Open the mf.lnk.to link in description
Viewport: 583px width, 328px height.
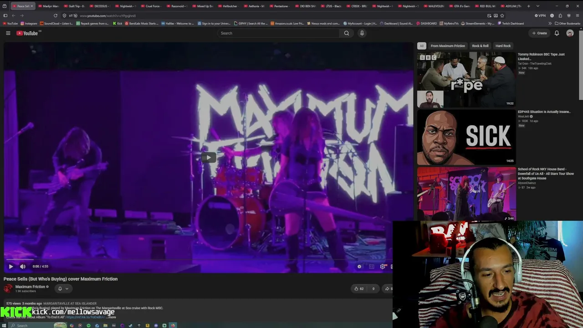(x=86, y=317)
